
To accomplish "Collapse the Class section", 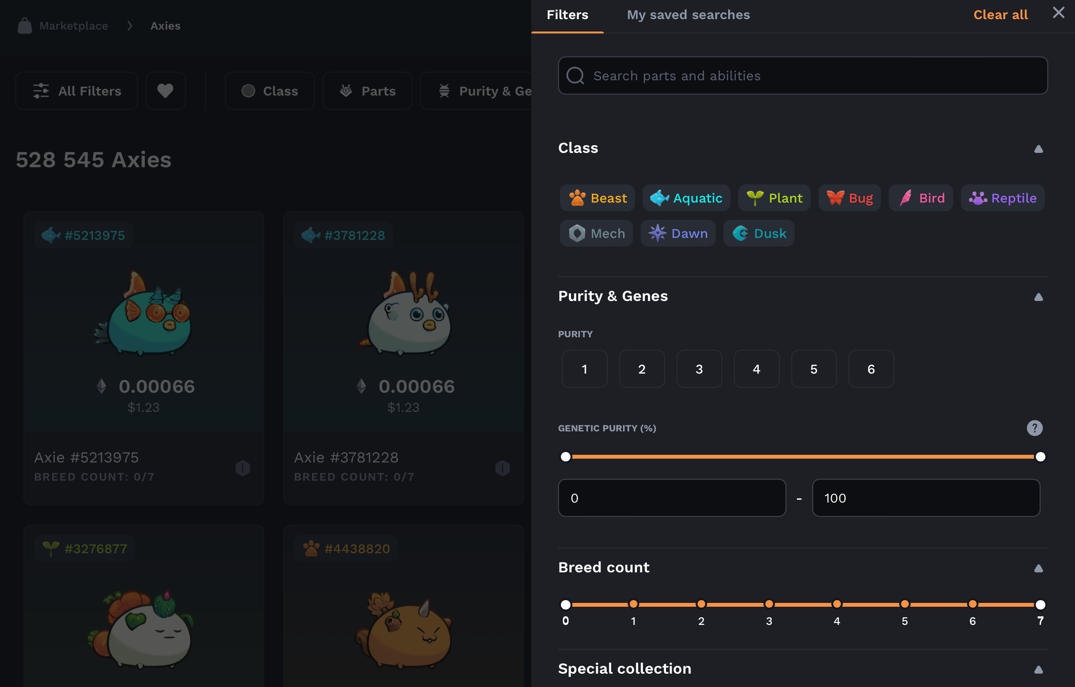I will [1038, 149].
